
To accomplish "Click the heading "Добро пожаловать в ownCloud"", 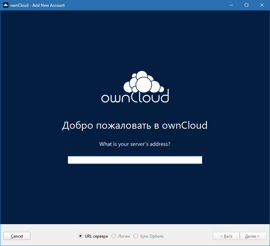I will [135, 125].
